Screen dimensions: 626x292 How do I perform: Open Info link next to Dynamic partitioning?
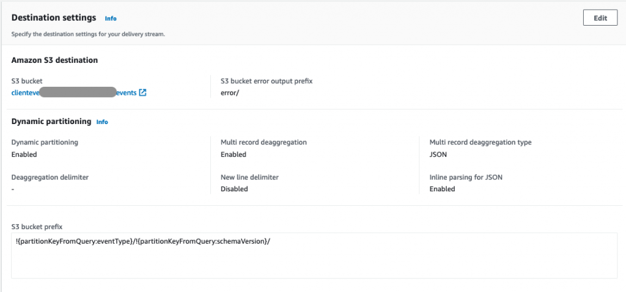pyautogui.click(x=102, y=122)
